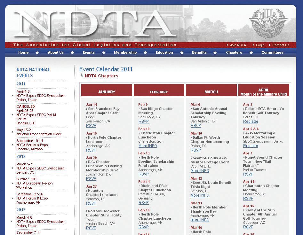Open San Diego Chapter Meeting event

click(155, 111)
